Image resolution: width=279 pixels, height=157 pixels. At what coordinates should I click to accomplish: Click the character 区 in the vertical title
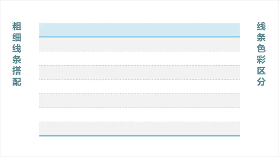coord(261,71)
